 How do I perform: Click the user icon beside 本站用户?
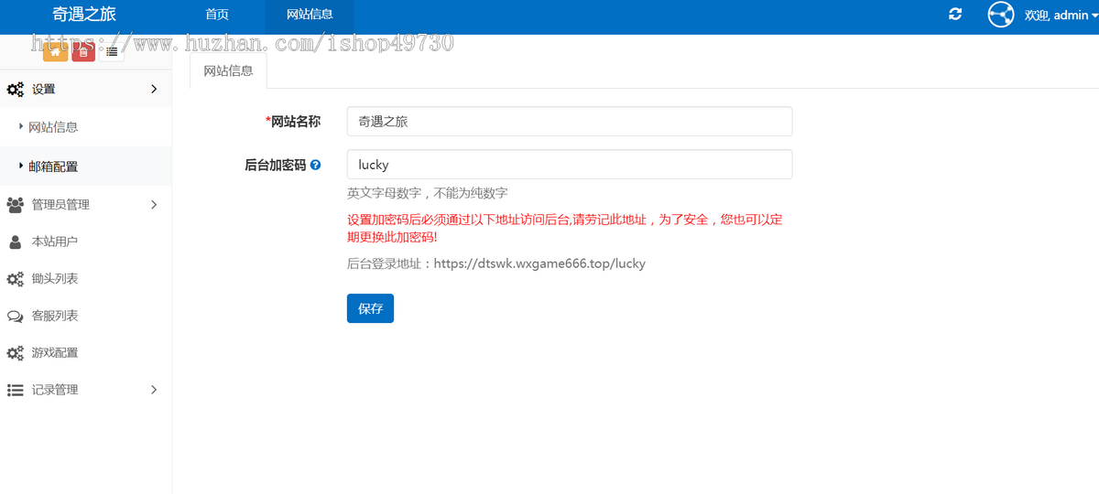point(16,242)
